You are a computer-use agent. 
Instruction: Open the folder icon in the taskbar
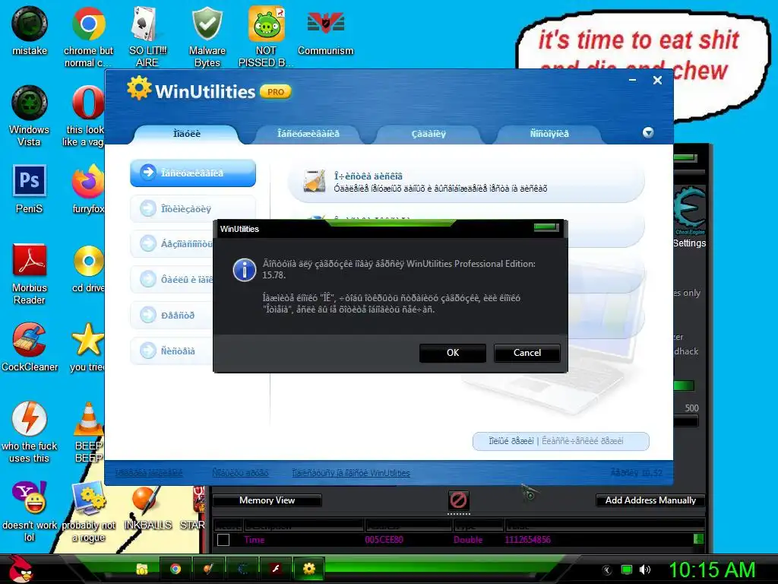coord(142,569)
